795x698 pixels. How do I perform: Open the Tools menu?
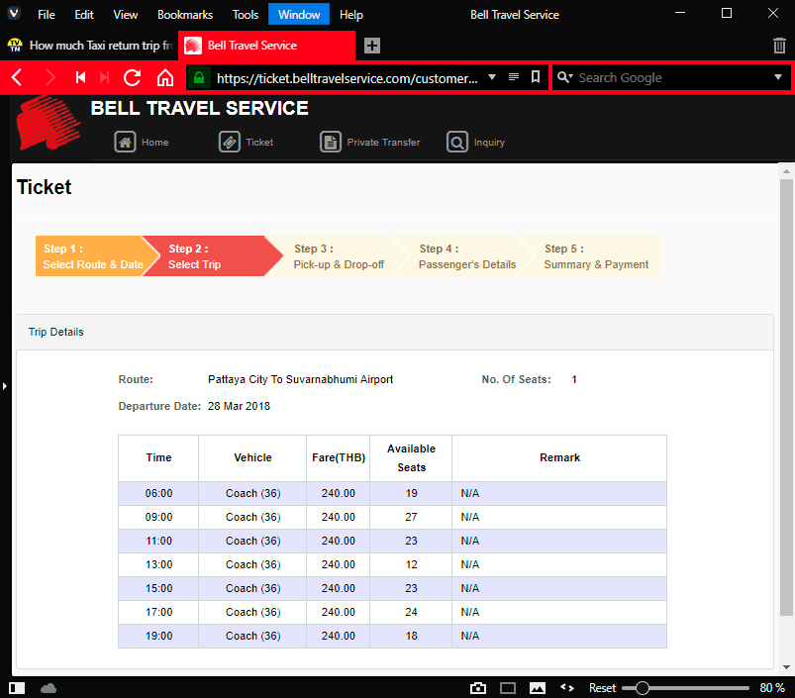[x=246, y=15]
